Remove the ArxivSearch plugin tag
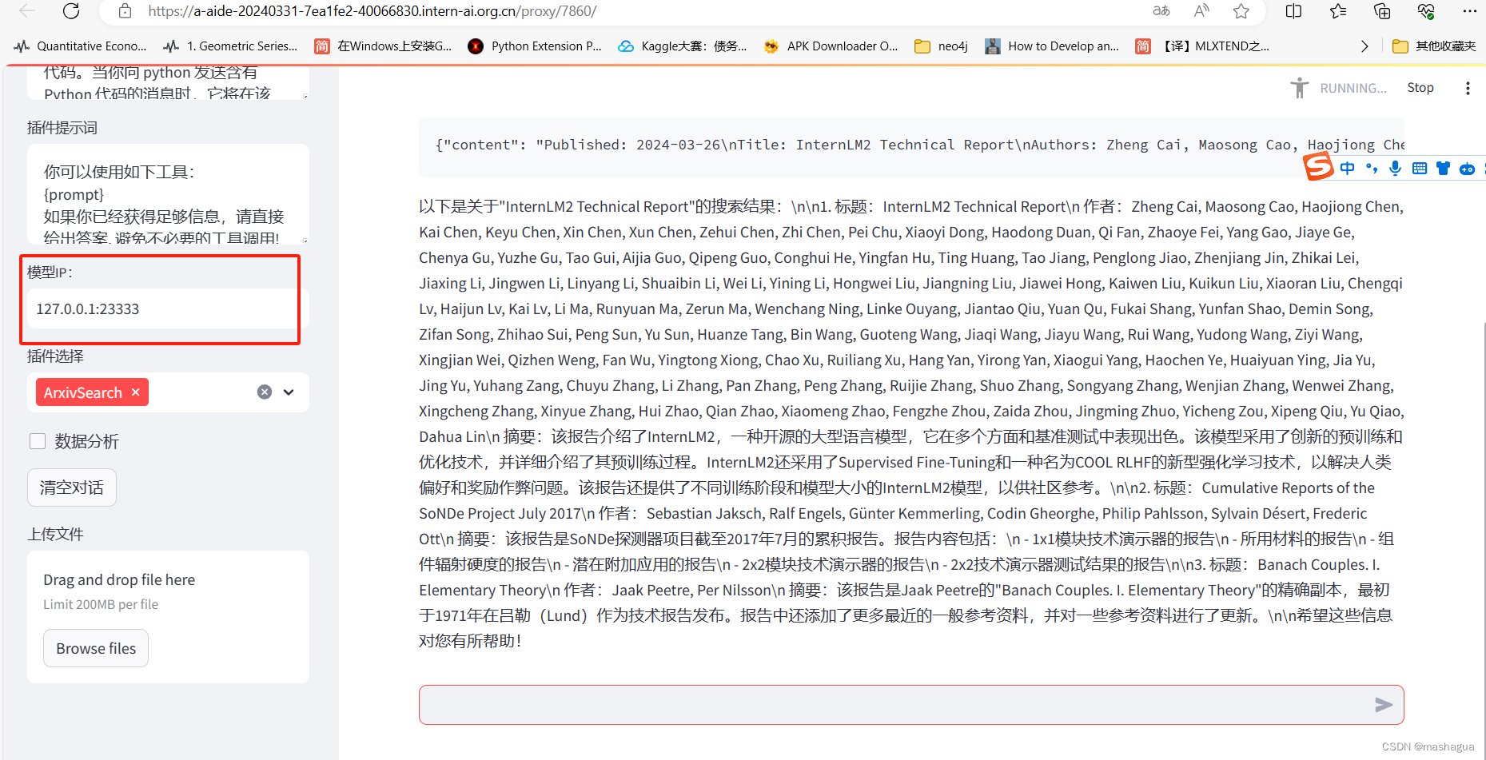The width and height of the screenshot is (1486, 760). point(136,392)
